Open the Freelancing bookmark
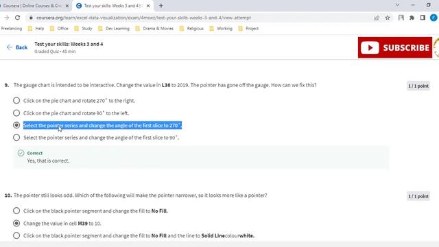 (12, 29)
